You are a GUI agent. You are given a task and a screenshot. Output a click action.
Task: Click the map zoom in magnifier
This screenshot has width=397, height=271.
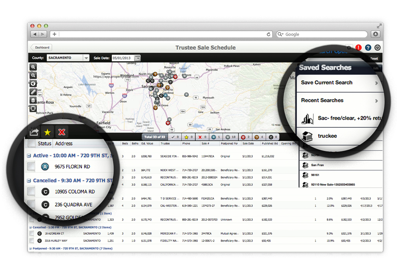tap(33, 67)
